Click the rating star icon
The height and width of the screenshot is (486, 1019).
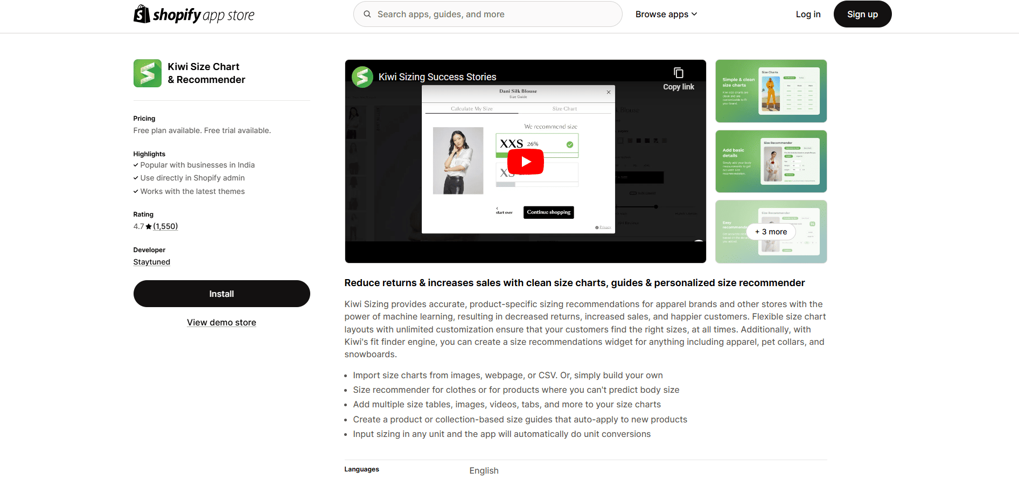tap(149, 227)
